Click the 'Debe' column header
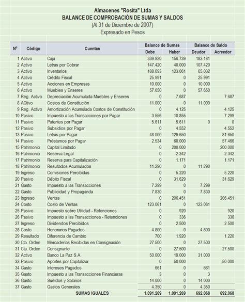 point(150,52)
